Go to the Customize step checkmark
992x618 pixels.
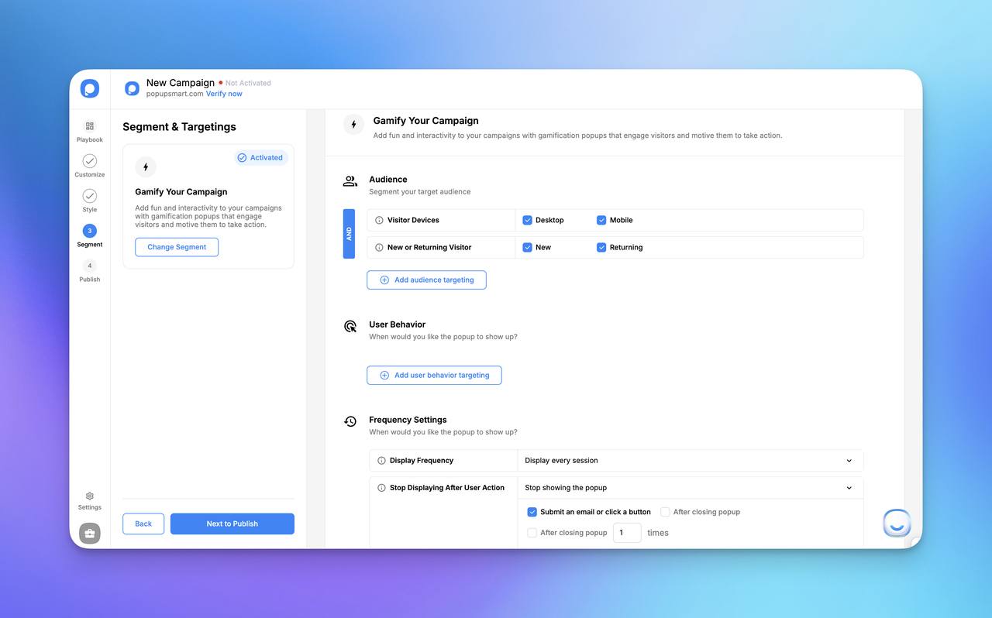(x=90, y=161)
